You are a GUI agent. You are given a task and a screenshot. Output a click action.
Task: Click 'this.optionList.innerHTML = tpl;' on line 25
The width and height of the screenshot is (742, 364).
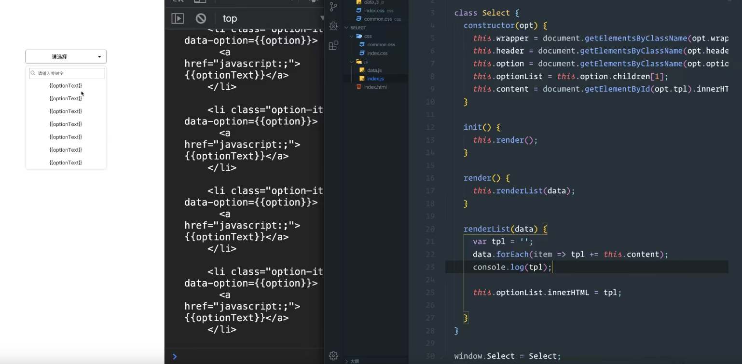tap(547, 293)
